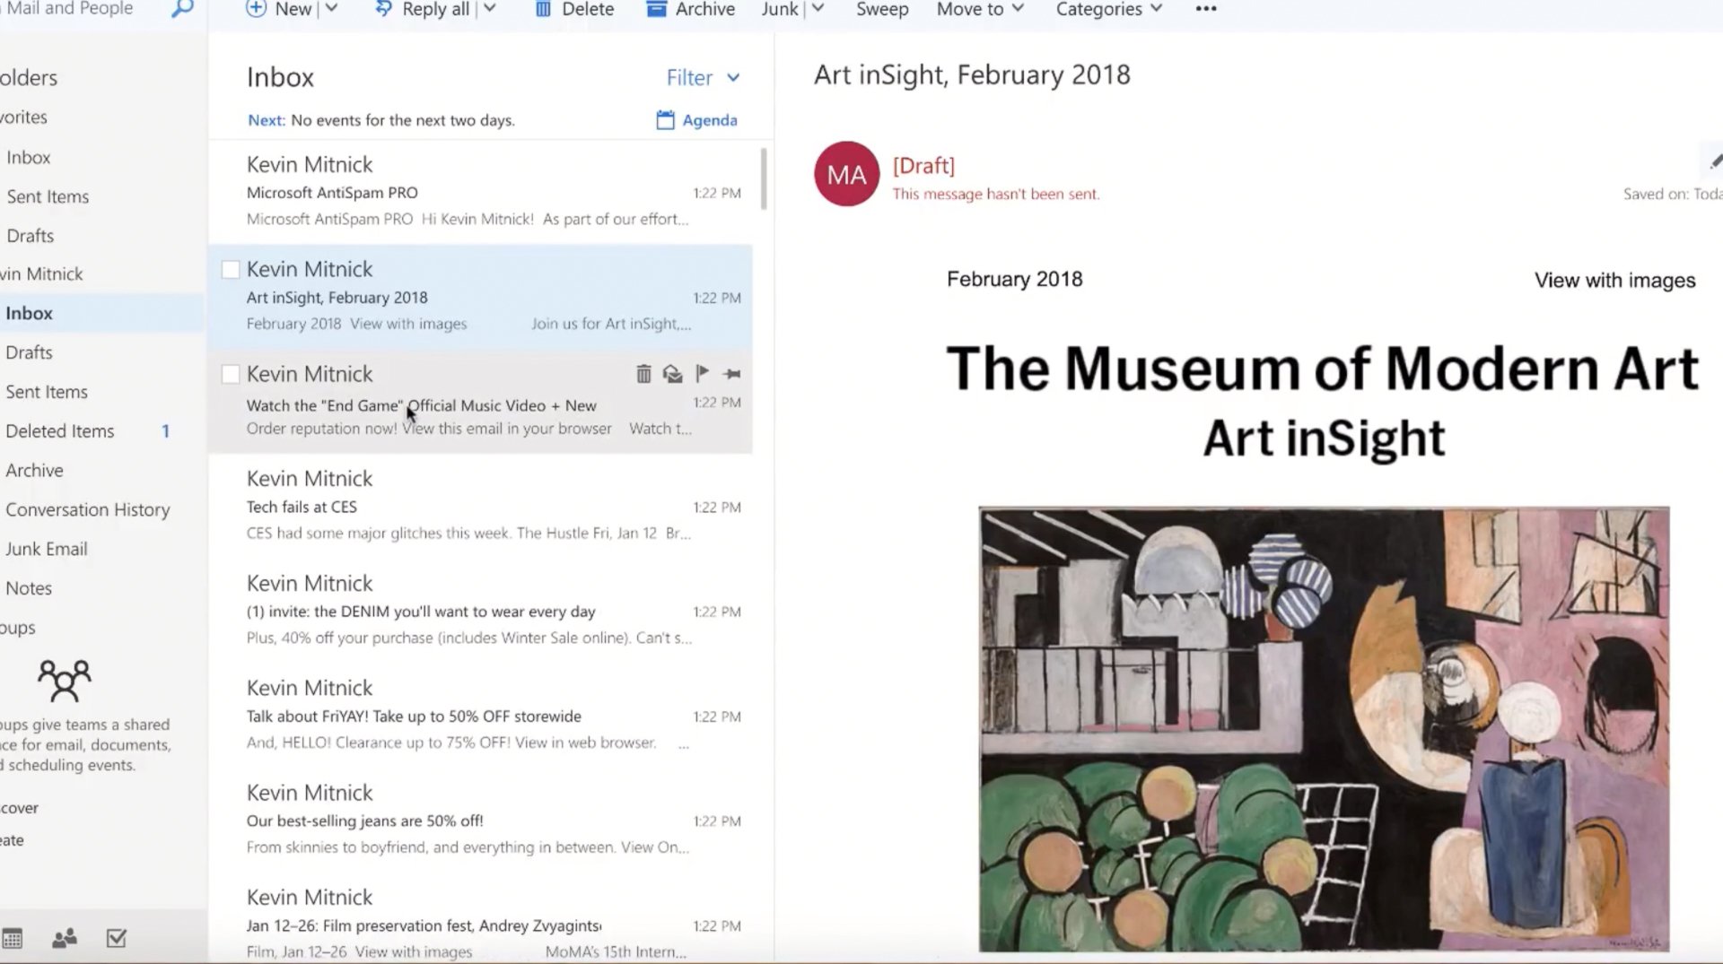The image size is (1723, 964).
Task: Click the search magnifier icon
Action: (x=182, y=9)
